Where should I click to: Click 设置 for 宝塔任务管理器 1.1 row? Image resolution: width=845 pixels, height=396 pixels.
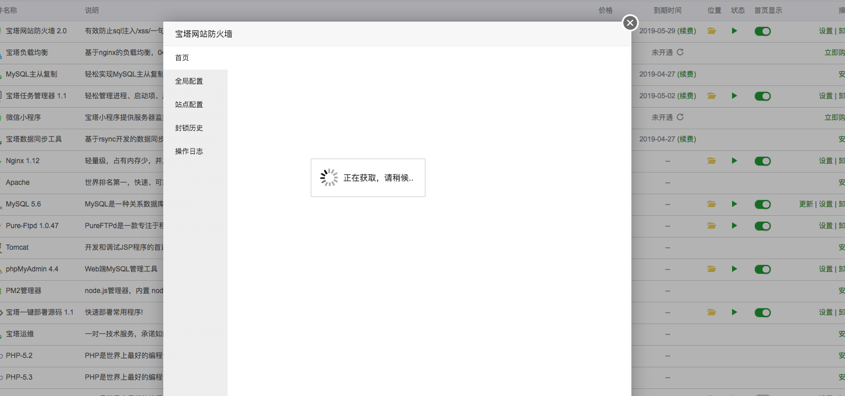826,96
